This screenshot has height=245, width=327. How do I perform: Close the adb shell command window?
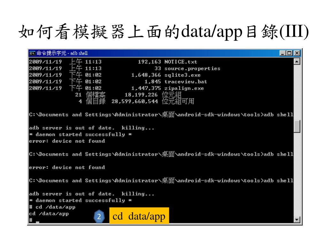pos(297,53)
